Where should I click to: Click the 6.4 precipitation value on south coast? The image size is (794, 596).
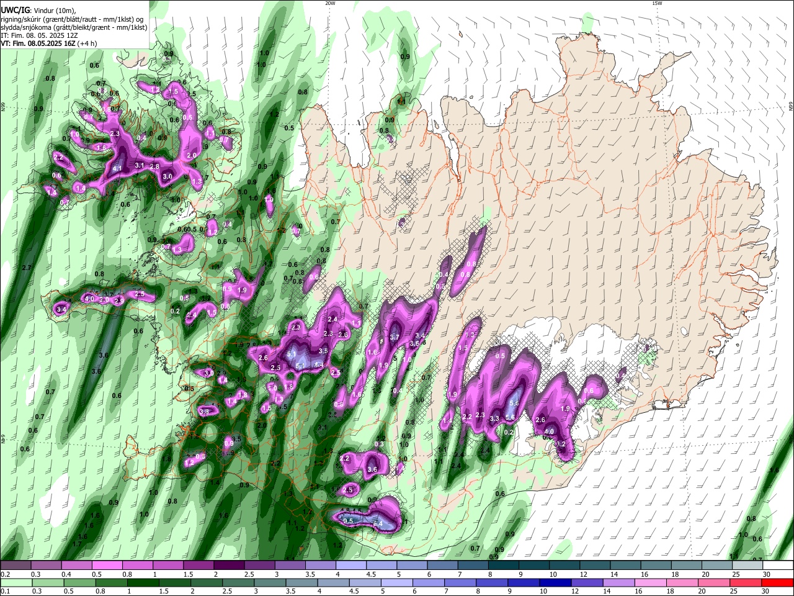pyautogui.click(x=378, y=524)
